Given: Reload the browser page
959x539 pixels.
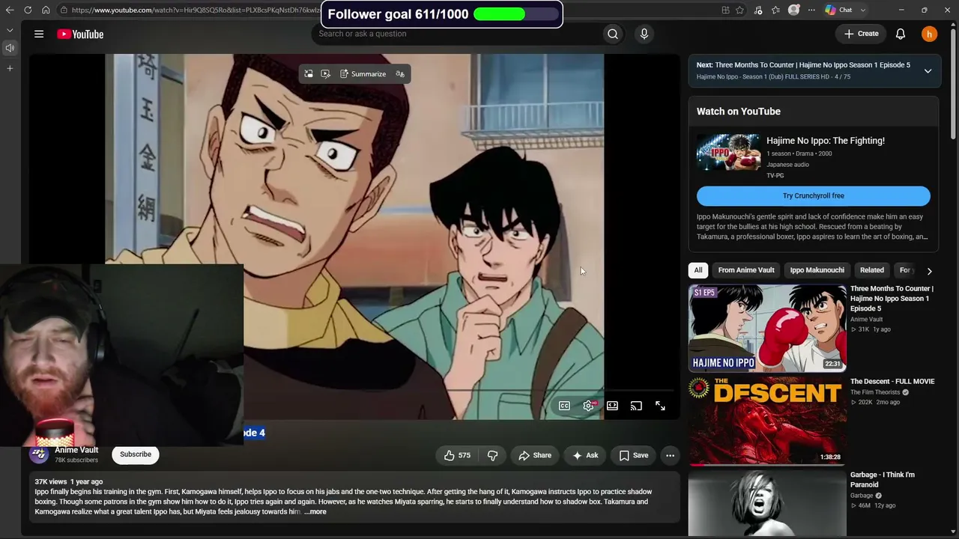Looking at the screenshot, I should [x=28, y=10].
